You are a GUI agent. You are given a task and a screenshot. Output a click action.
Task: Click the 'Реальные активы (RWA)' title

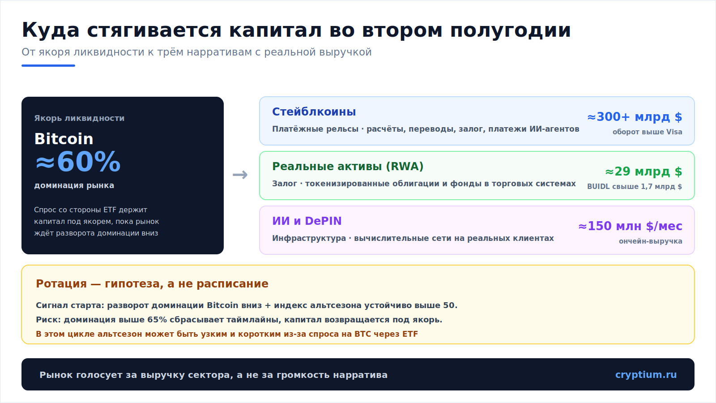pos(348,167)
